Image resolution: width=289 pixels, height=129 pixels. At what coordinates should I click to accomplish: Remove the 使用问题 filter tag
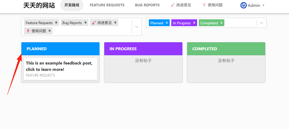pos(49,31)
